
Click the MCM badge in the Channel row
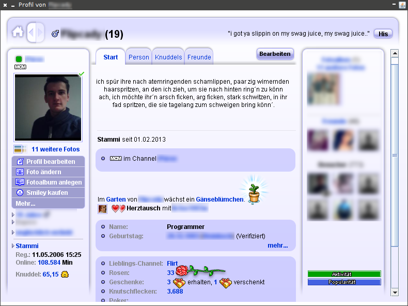pos(116,158)
